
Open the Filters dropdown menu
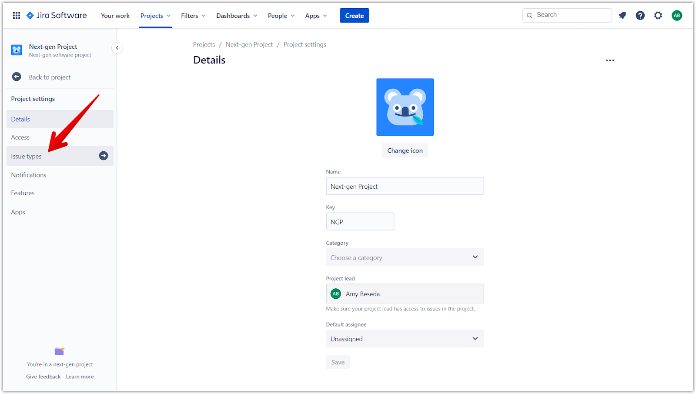[193, 16]
